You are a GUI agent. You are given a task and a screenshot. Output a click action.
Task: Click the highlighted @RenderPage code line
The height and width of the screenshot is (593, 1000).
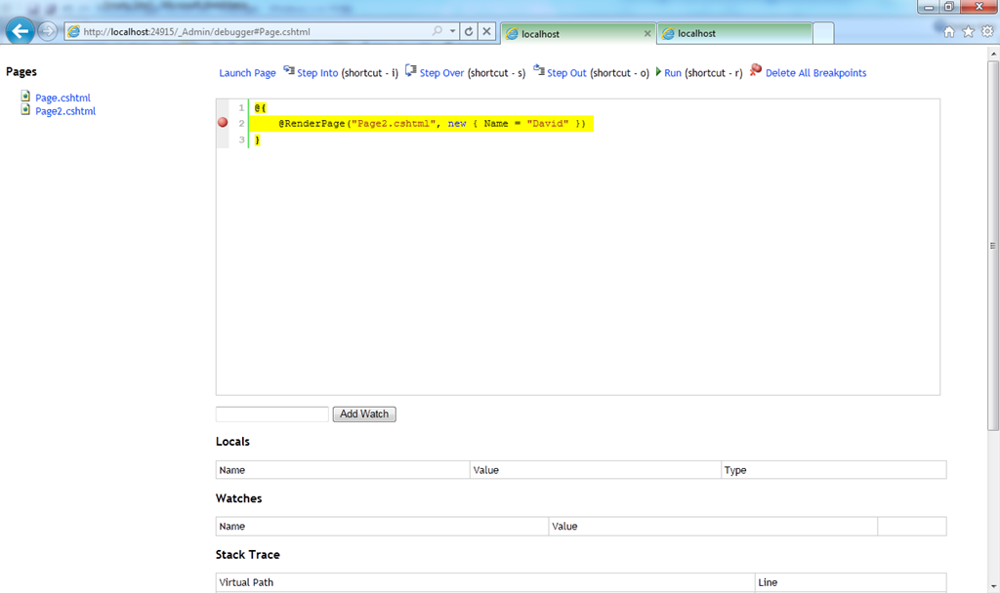422,124
